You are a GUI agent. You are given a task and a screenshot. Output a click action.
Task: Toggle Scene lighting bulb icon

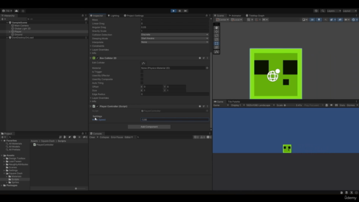point(319,20)
